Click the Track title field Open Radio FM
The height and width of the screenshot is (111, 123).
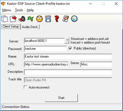pyautogui.click(x=68, y=80)
